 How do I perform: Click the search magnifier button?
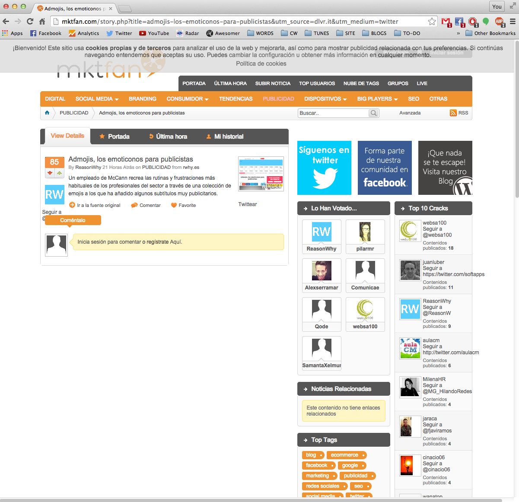pos(373,113)
